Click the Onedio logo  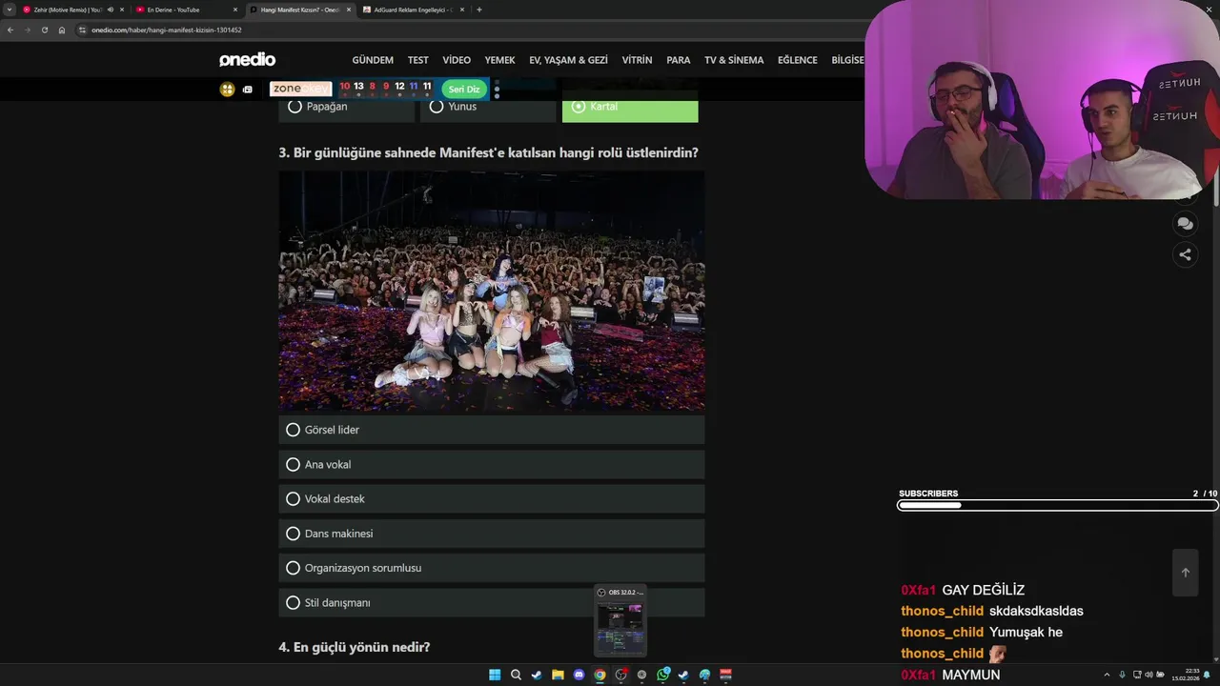247,60
